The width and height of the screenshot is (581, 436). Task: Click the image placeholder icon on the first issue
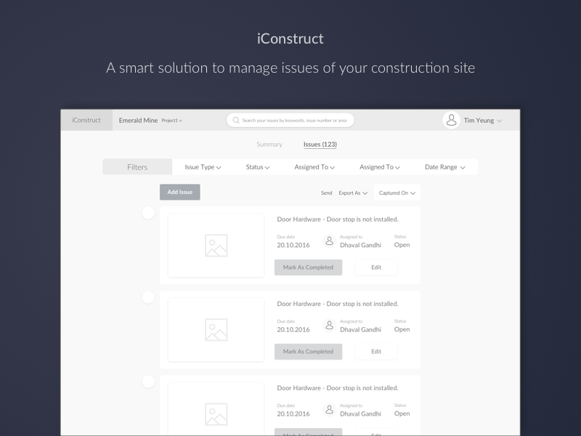pyautogui.click(x=215, y=245)
